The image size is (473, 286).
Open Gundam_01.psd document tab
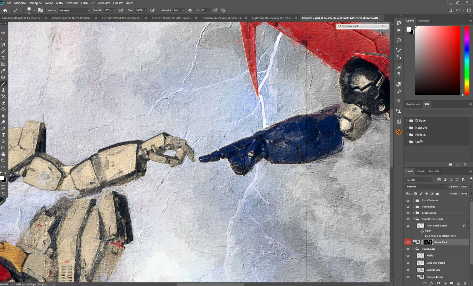[22, 18]
